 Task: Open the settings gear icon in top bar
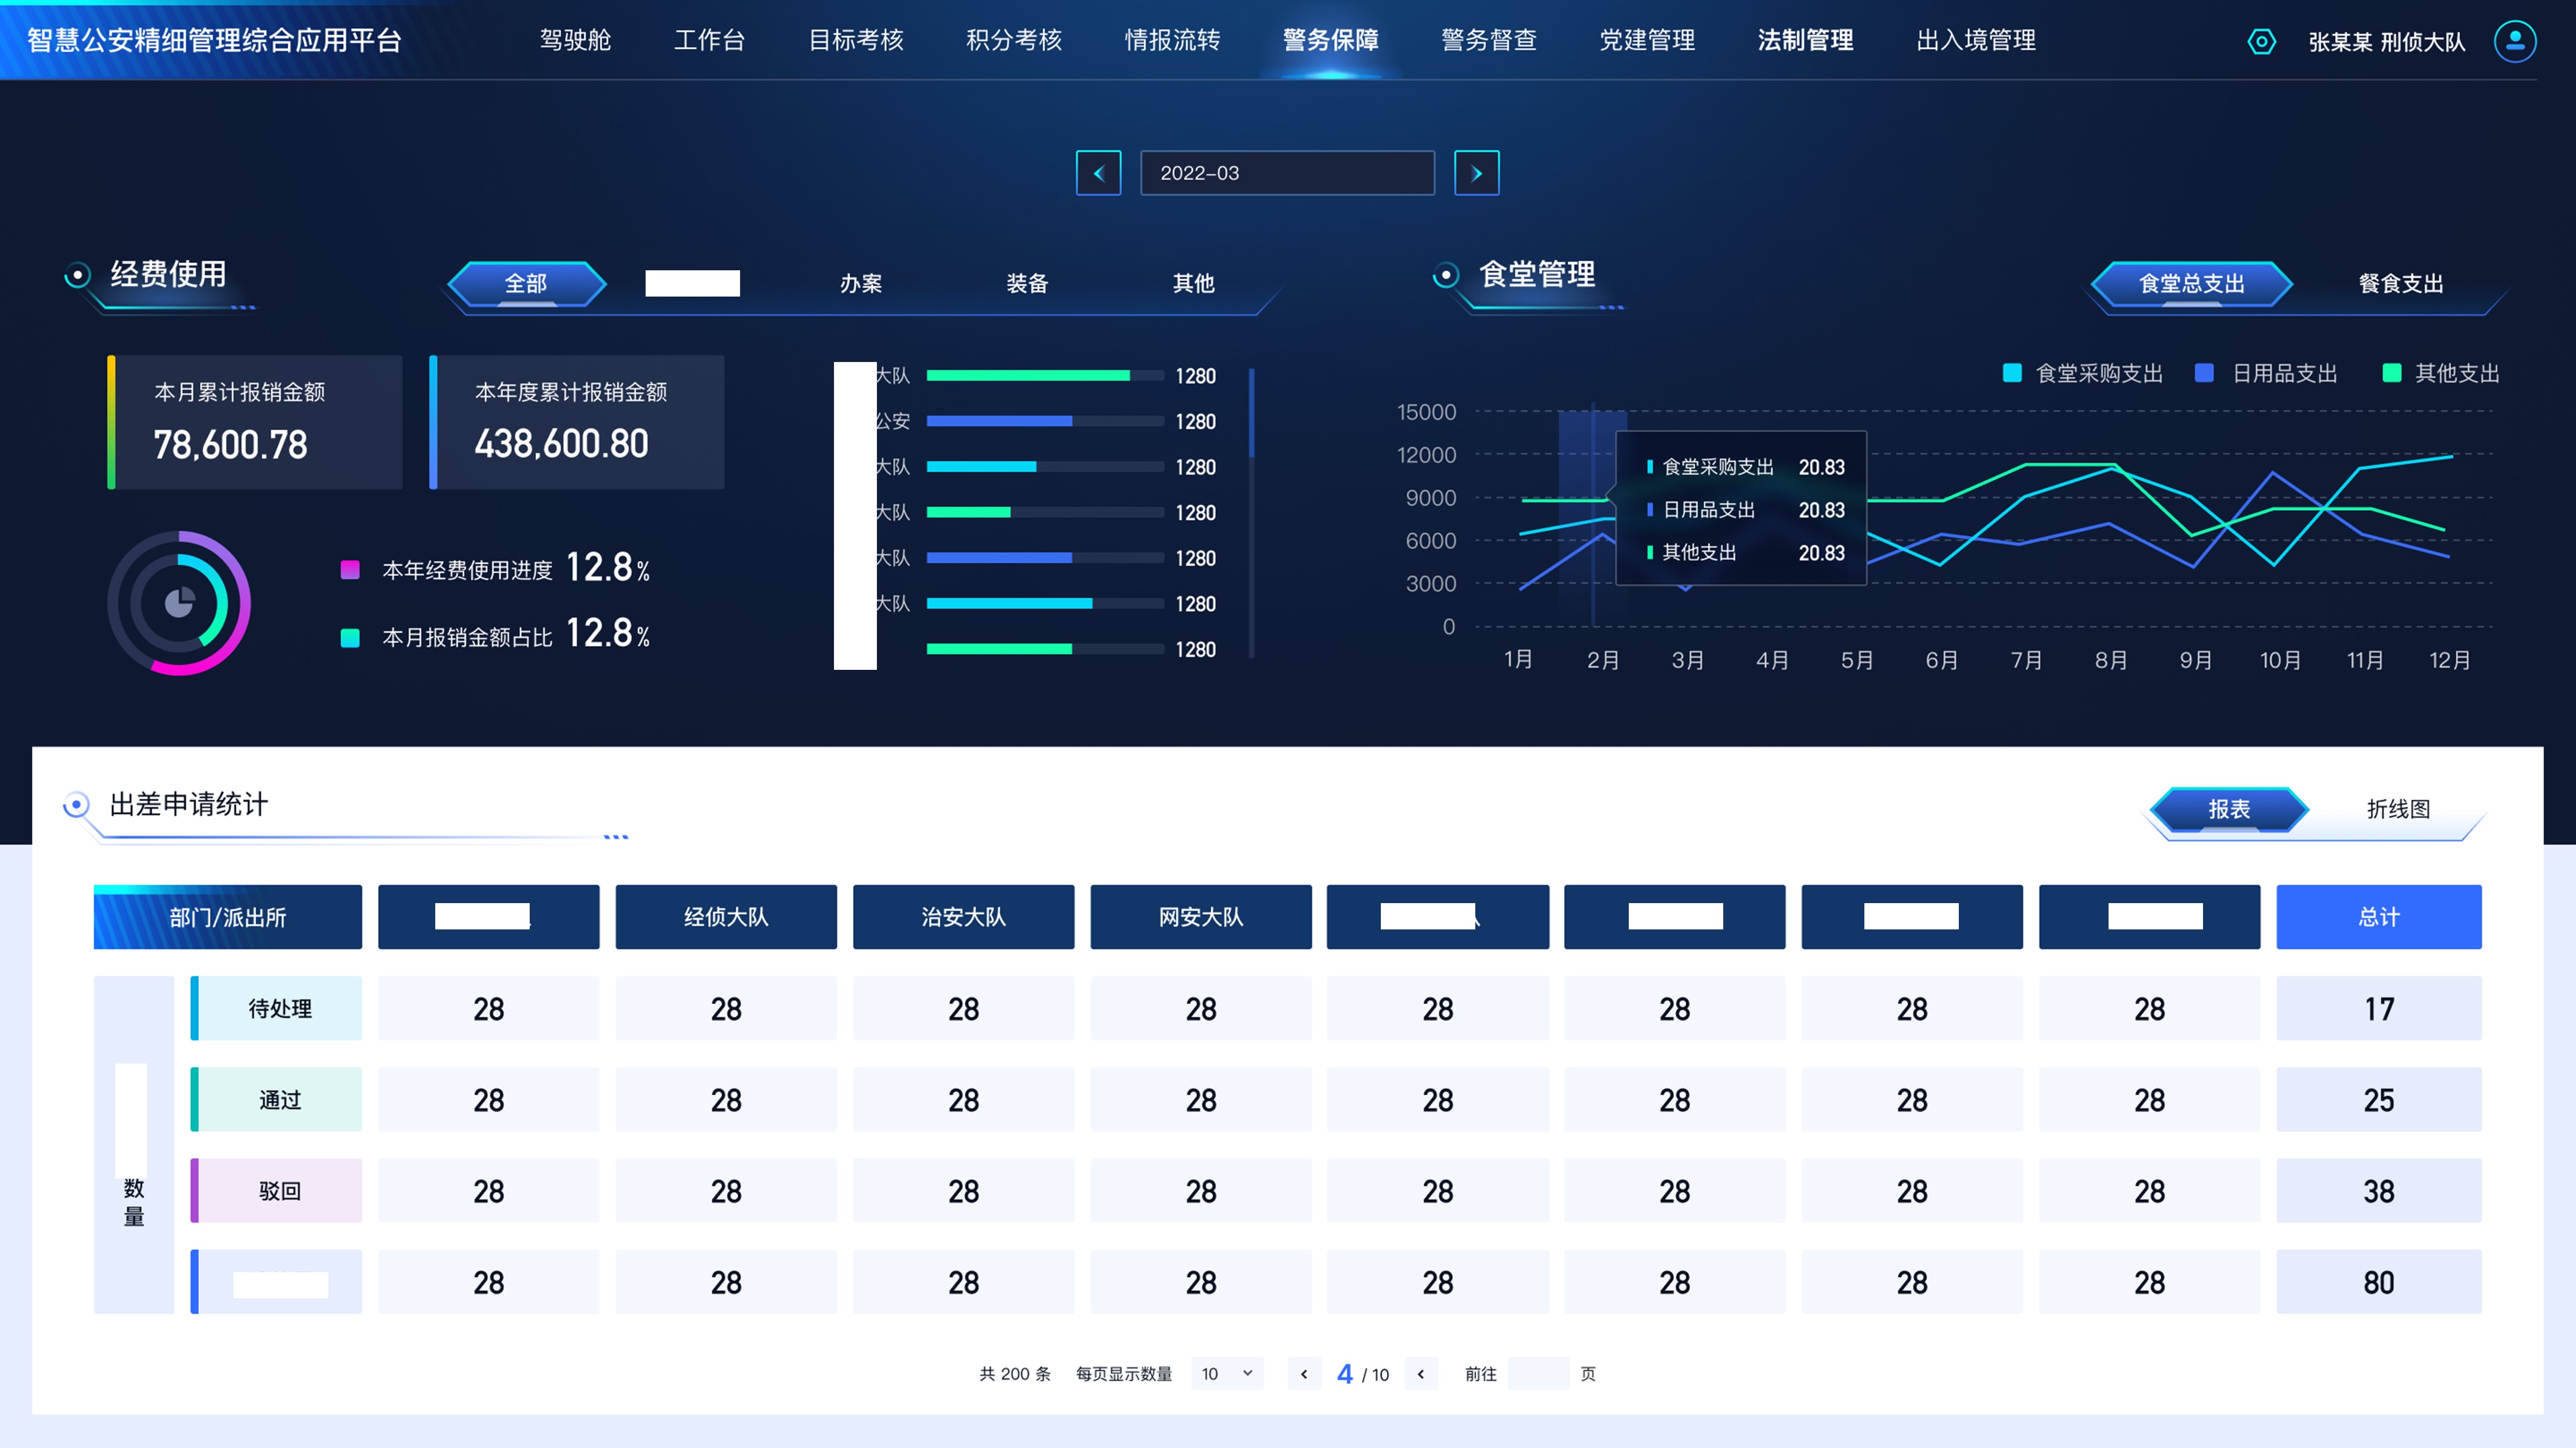coord(2262,41)
